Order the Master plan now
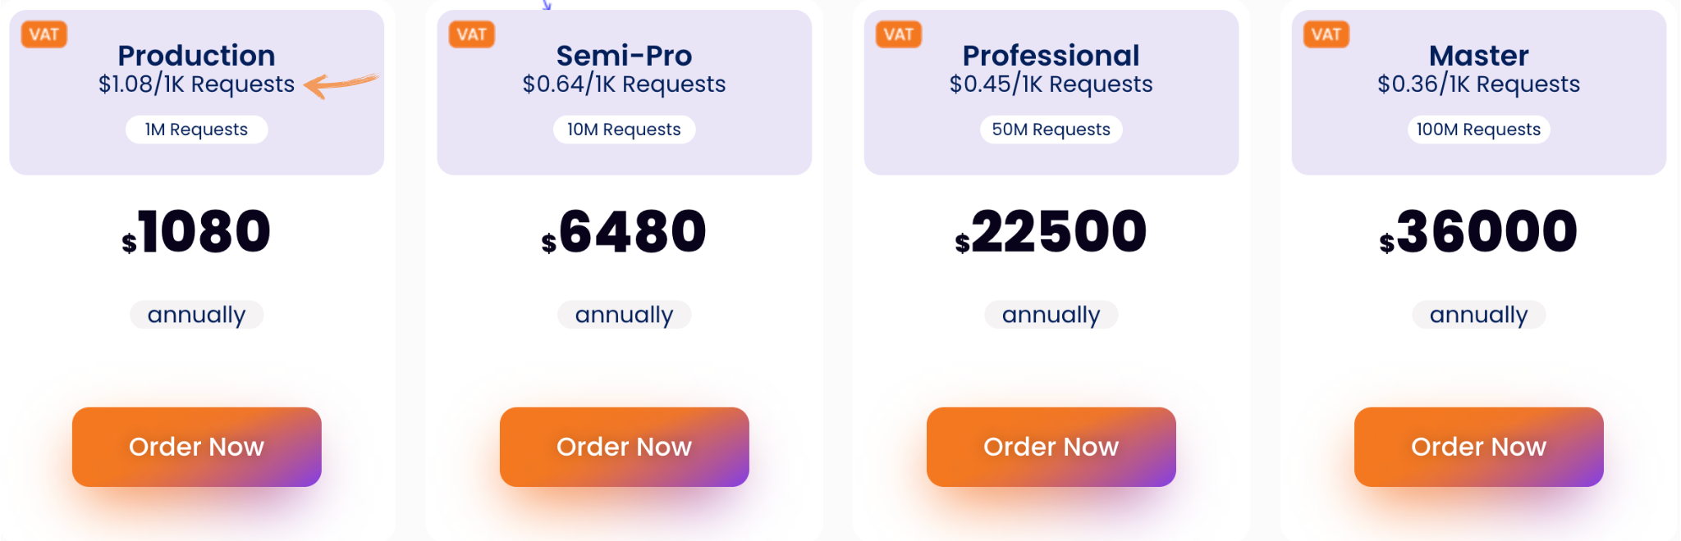1681x541 pixels. coord(1479,447)
